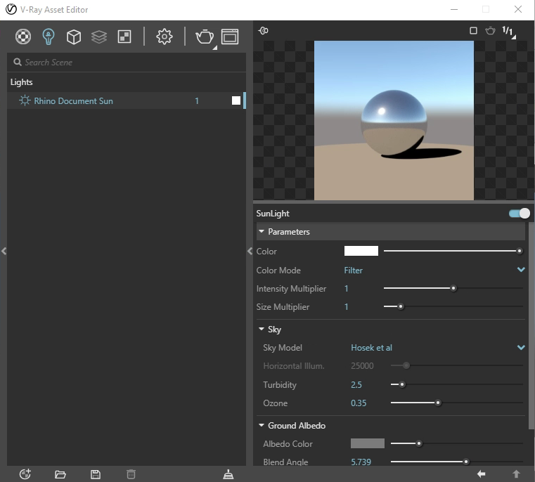Open the sun Color white swatch
This screenshot has height=482, width=535.
click(361, 251)
